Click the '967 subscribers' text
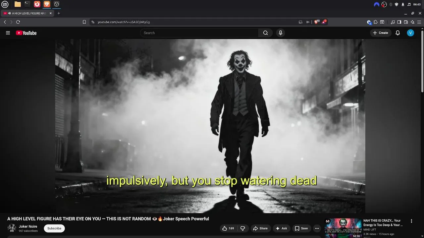The image size is (424, 238). tap(28, 231)
